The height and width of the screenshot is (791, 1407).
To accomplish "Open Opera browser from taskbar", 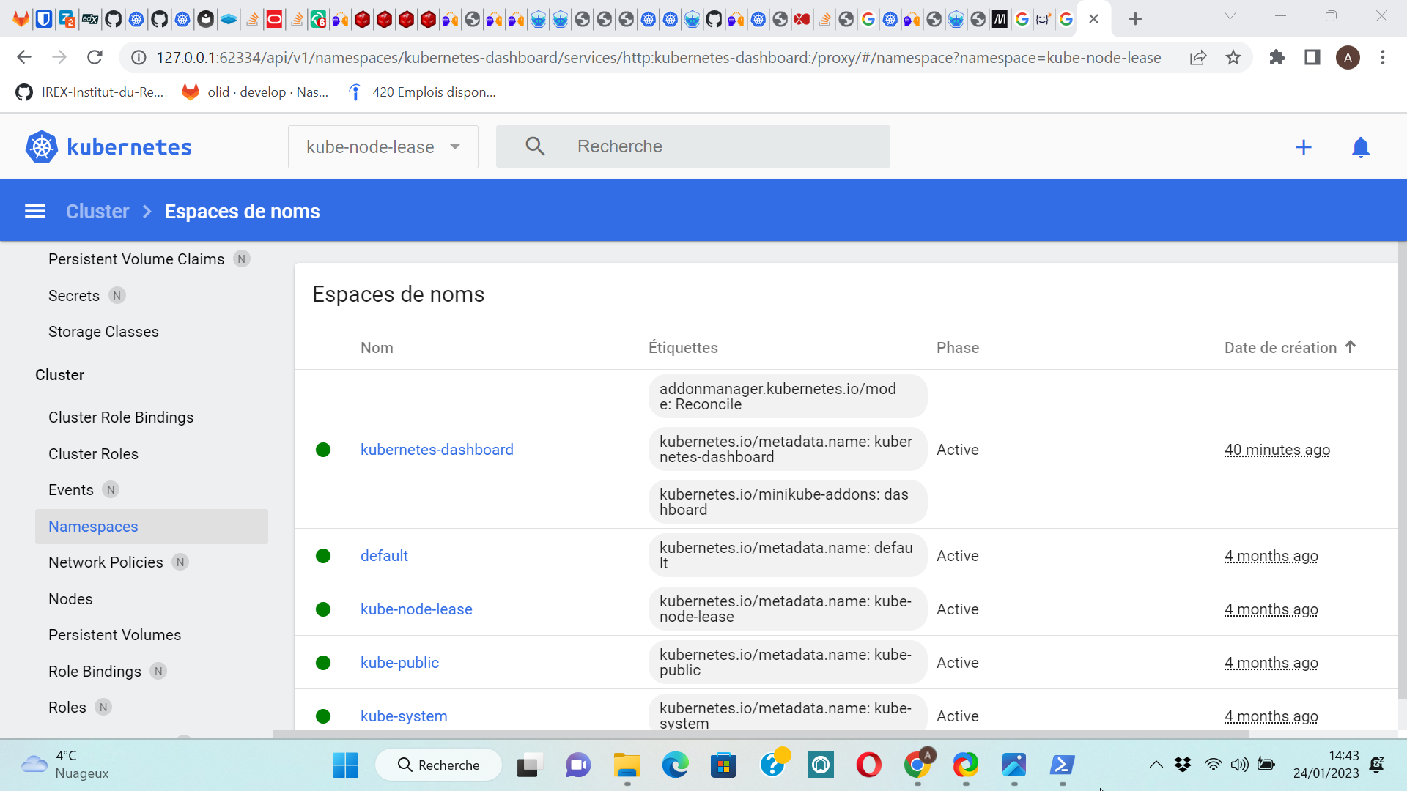I will 868,765.
